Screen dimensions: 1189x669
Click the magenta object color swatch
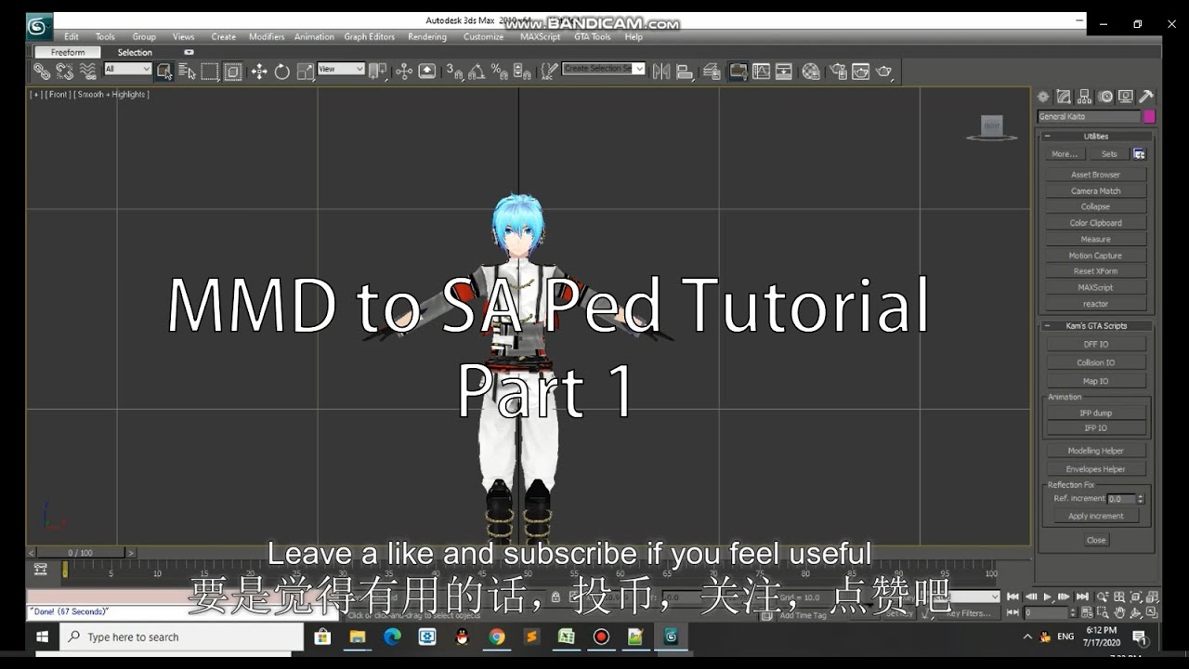(x=1149, y=117)
